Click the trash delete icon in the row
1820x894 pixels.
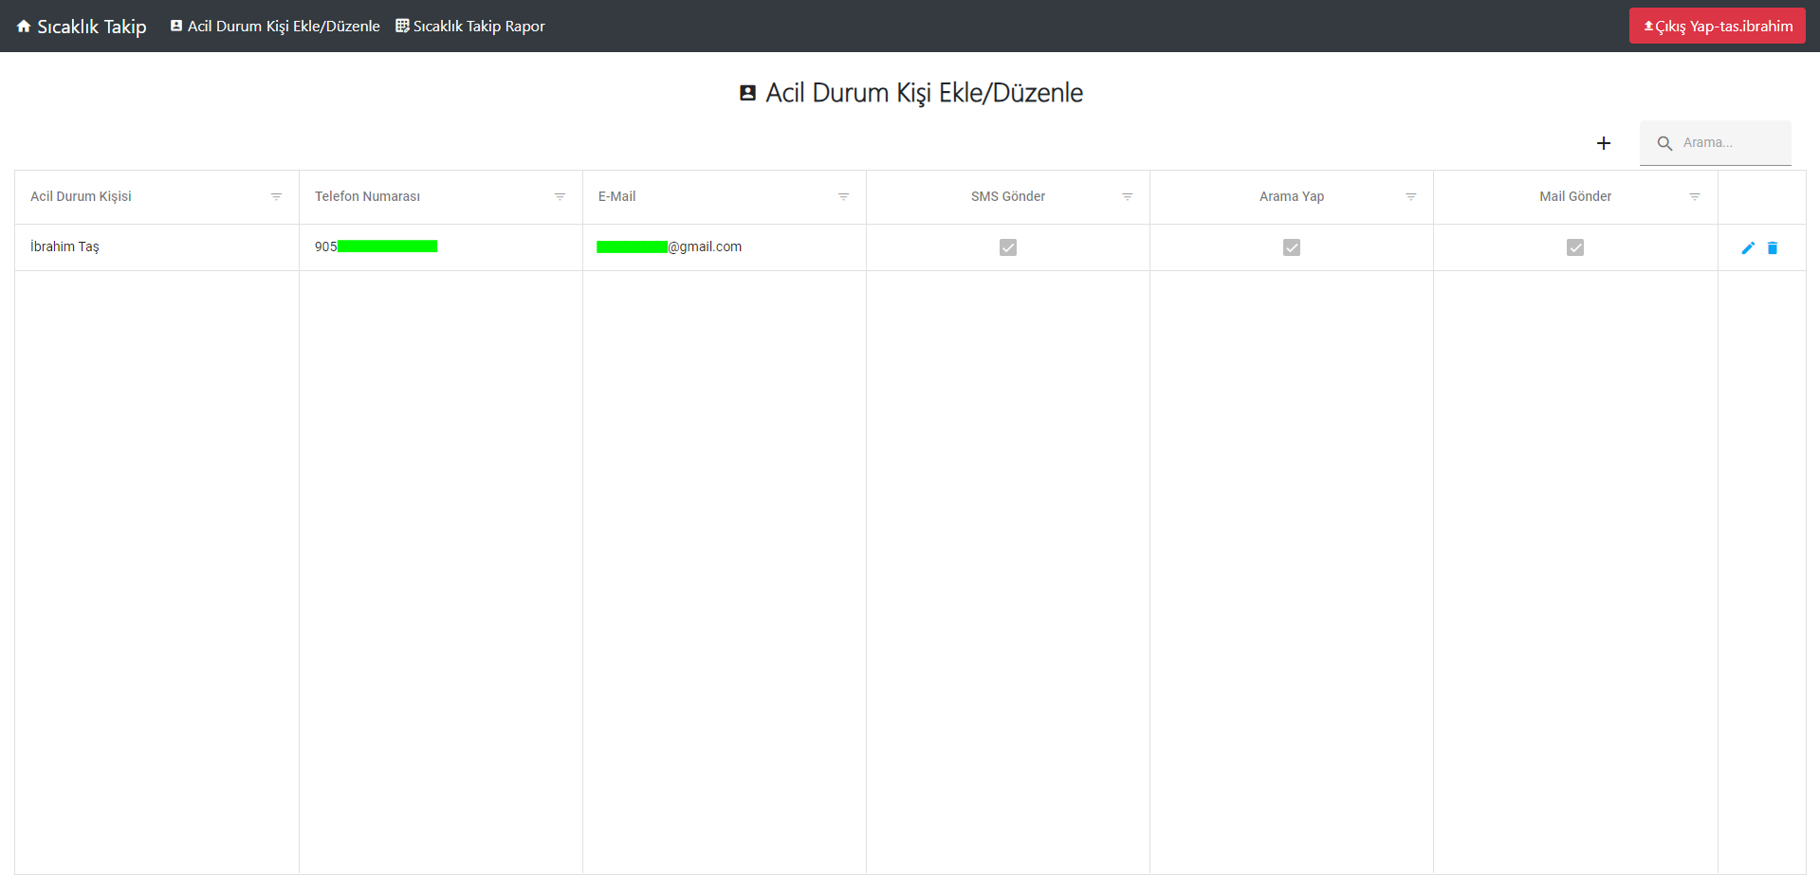click(x=1773, y=248)
